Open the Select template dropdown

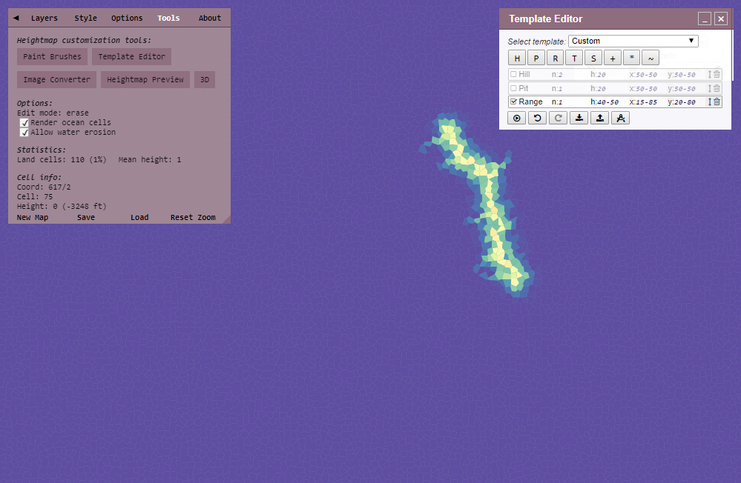[x=633, y=41]
